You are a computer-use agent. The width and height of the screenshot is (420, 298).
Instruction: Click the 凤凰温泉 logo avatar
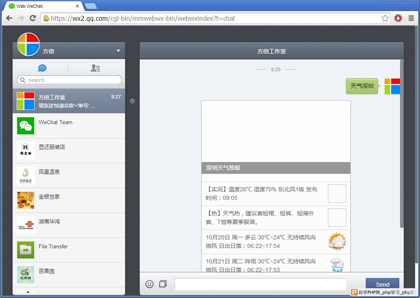25,175
